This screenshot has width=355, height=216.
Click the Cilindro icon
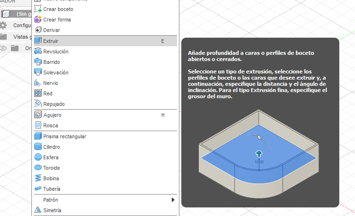(38, 146)
